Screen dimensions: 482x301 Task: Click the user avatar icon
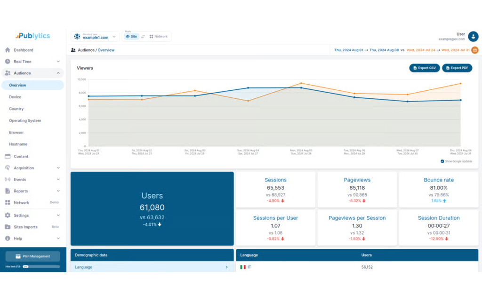point(473,37)
